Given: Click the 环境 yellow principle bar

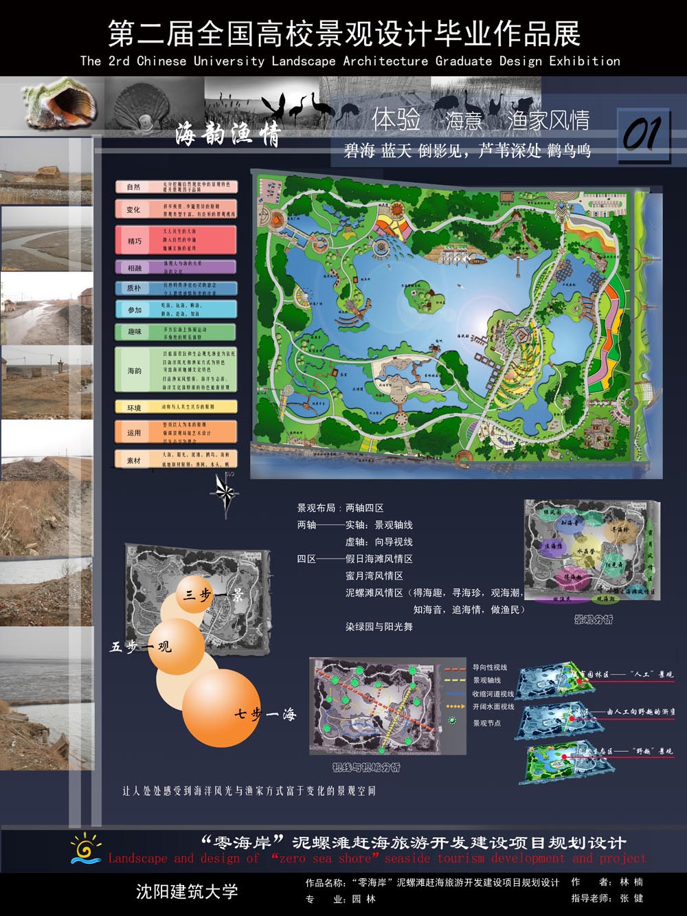Looking at the screenshot, I should tap(177, 407).
